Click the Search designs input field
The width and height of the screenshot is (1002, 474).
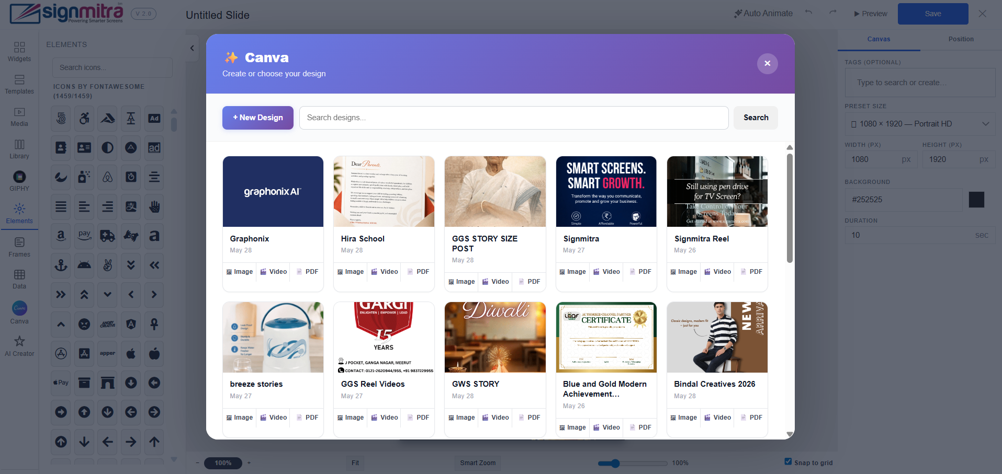[514, 118]
